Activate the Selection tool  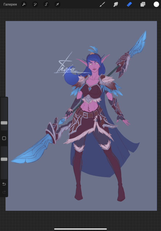(x=46, y=4)
